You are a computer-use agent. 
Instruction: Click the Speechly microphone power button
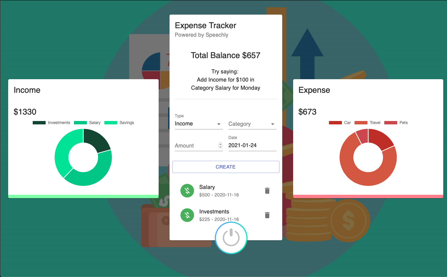231,238
